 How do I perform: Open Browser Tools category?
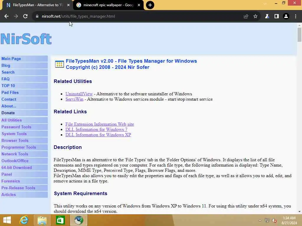click(x=24, y=140)
